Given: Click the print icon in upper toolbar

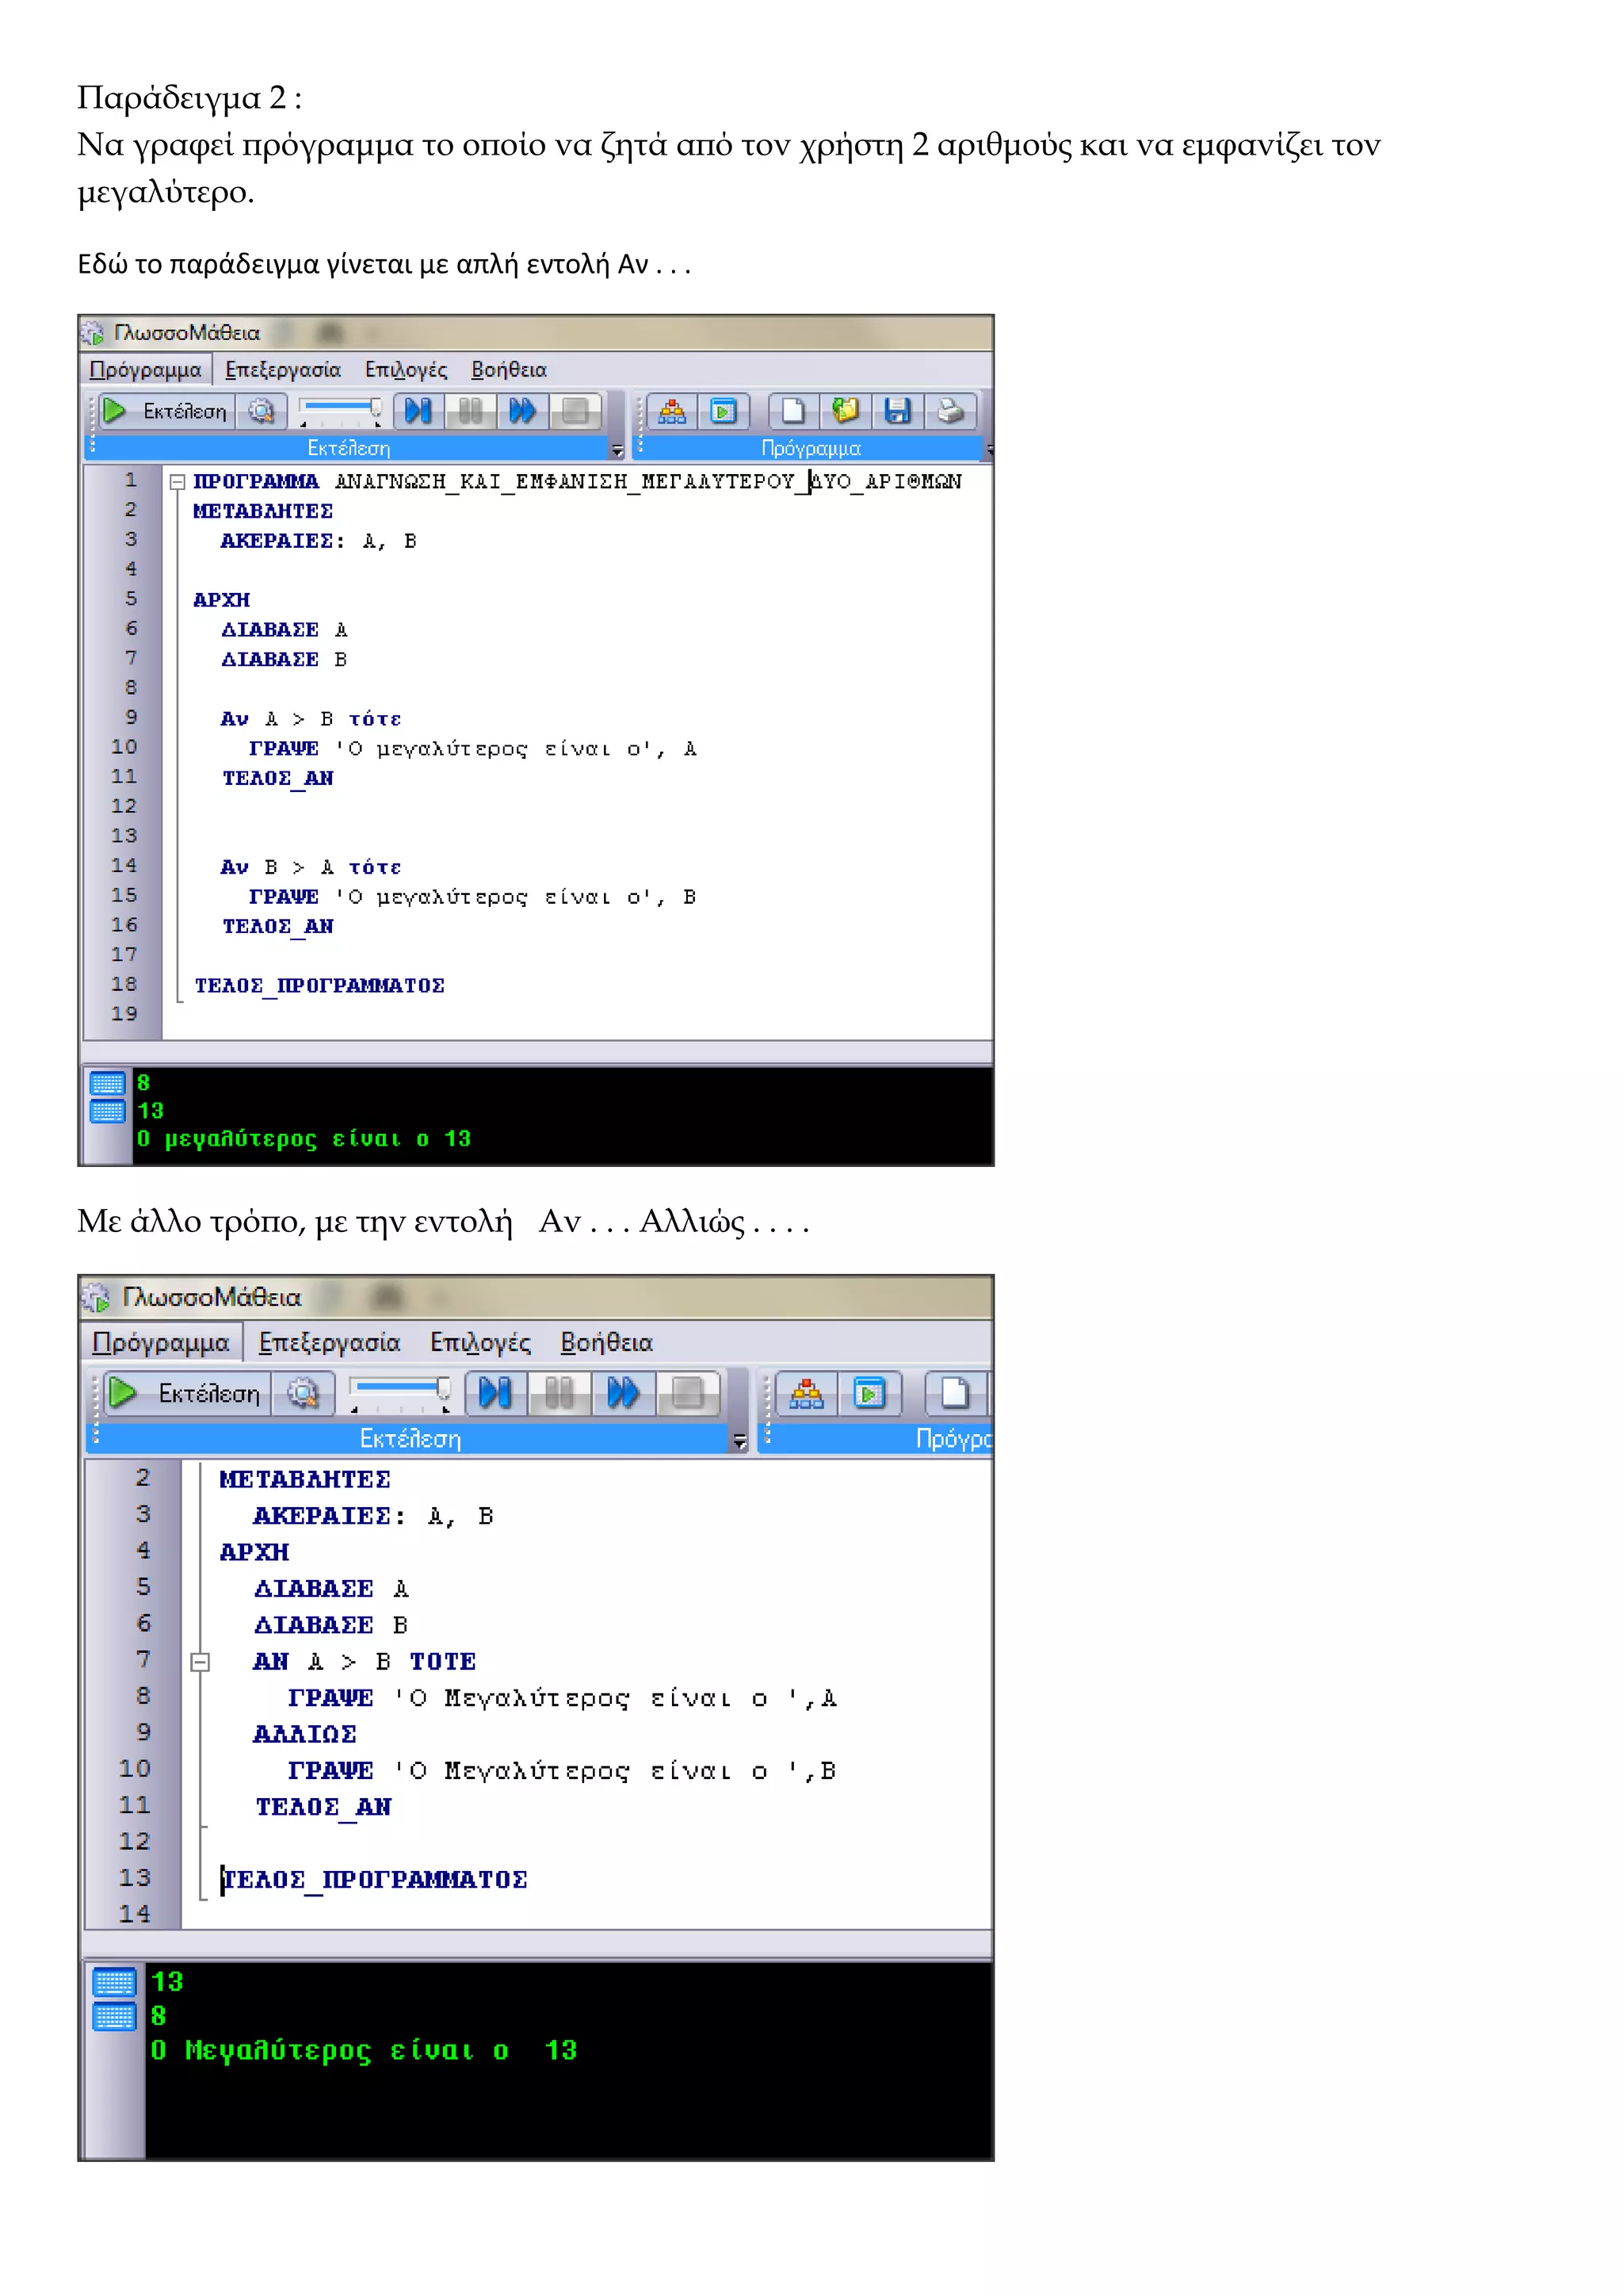Looking at the screenshot, I should [949, 411].
